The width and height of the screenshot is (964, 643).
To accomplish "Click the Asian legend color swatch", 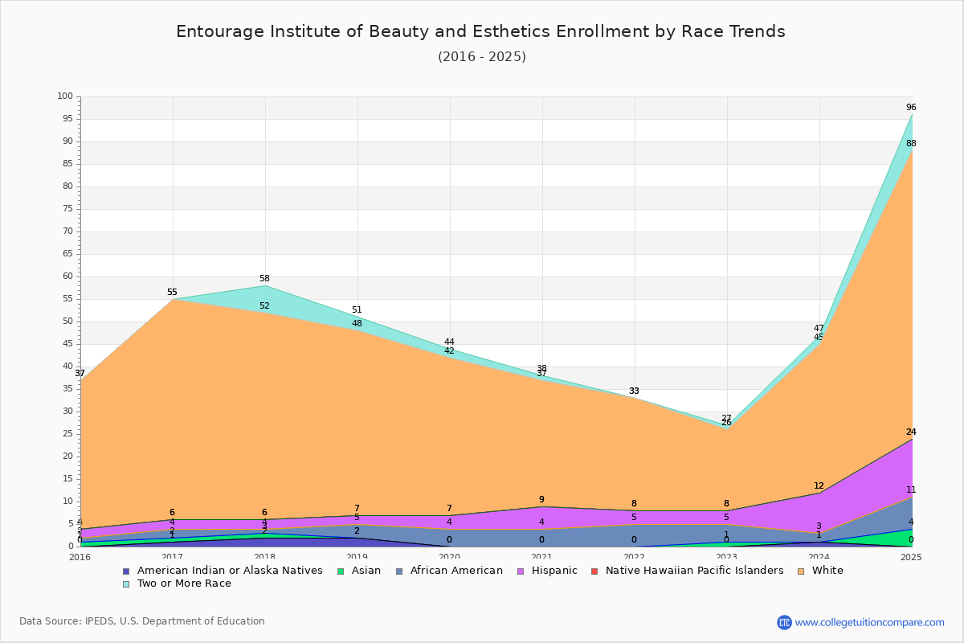I will tap(340, 571).
